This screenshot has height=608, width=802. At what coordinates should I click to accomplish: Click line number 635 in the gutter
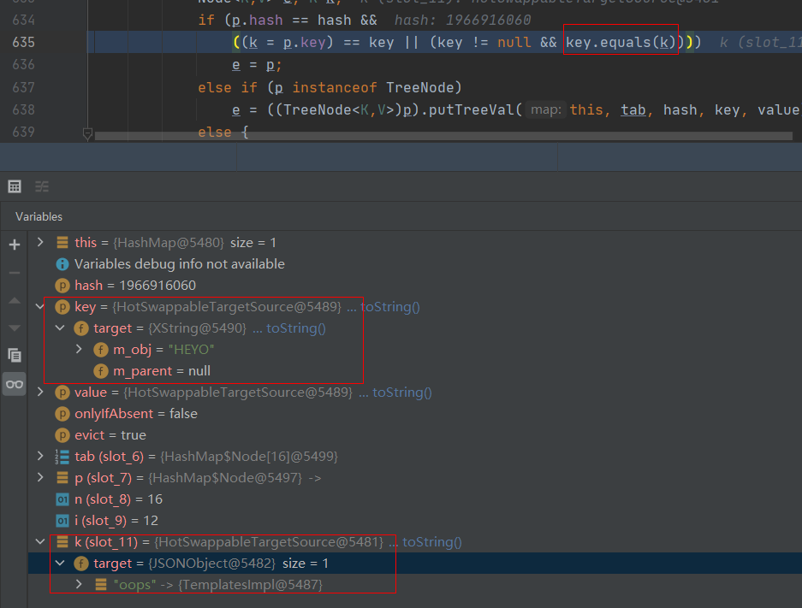[42, 42]
